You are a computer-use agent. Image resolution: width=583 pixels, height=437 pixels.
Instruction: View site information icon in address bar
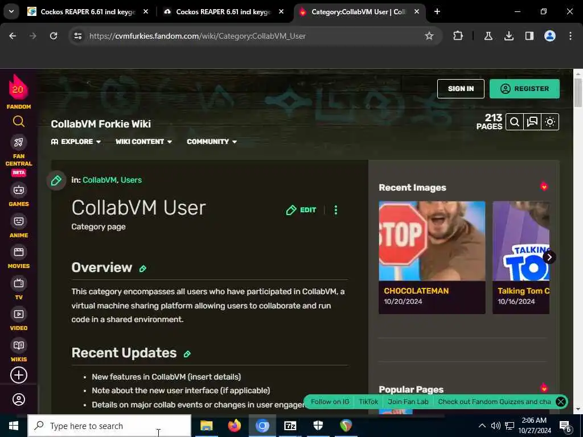tap(77, 36)
